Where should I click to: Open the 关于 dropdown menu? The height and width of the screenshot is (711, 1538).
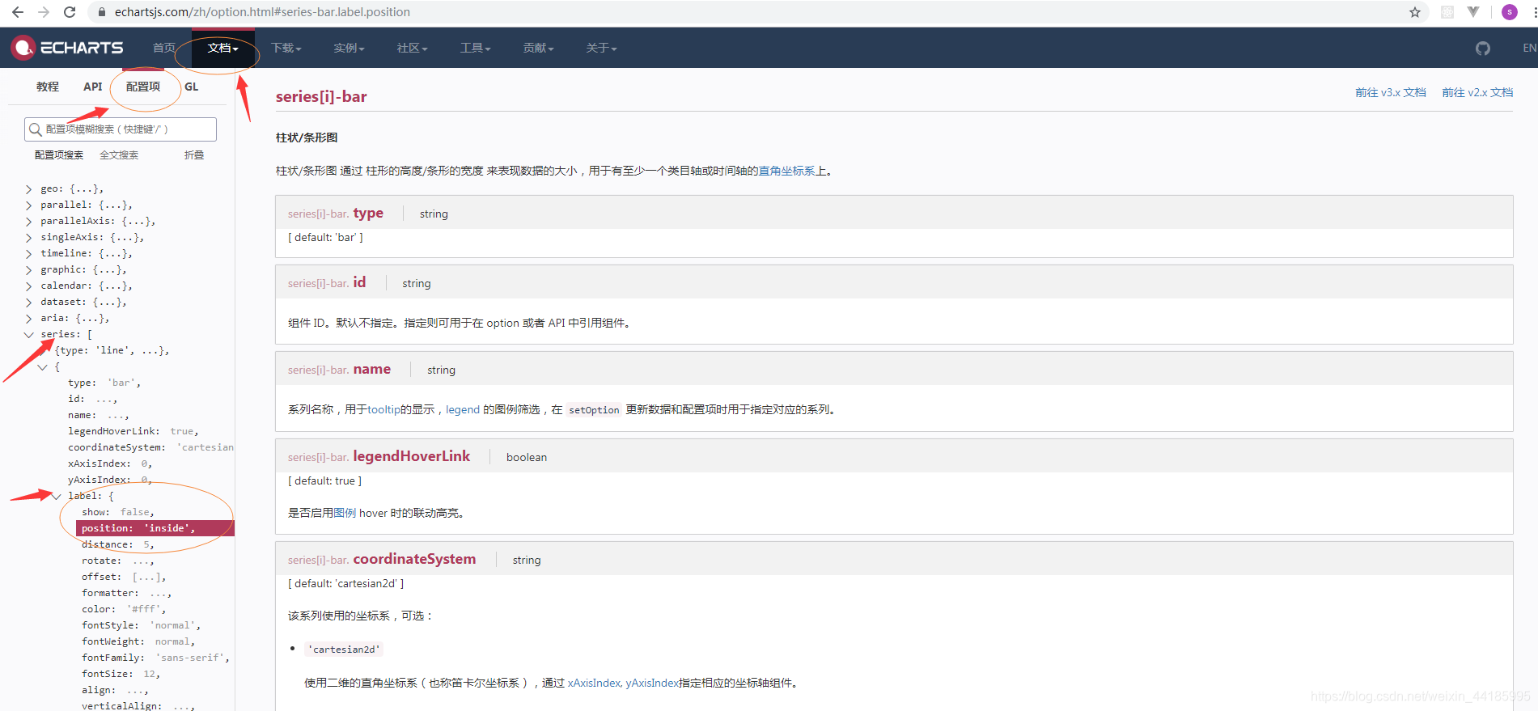tap(602, 48)
